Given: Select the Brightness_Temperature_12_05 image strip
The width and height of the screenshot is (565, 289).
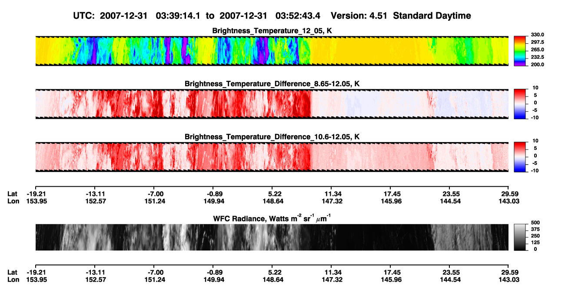Looking at the screenshot, I should (x=272, y=51).
